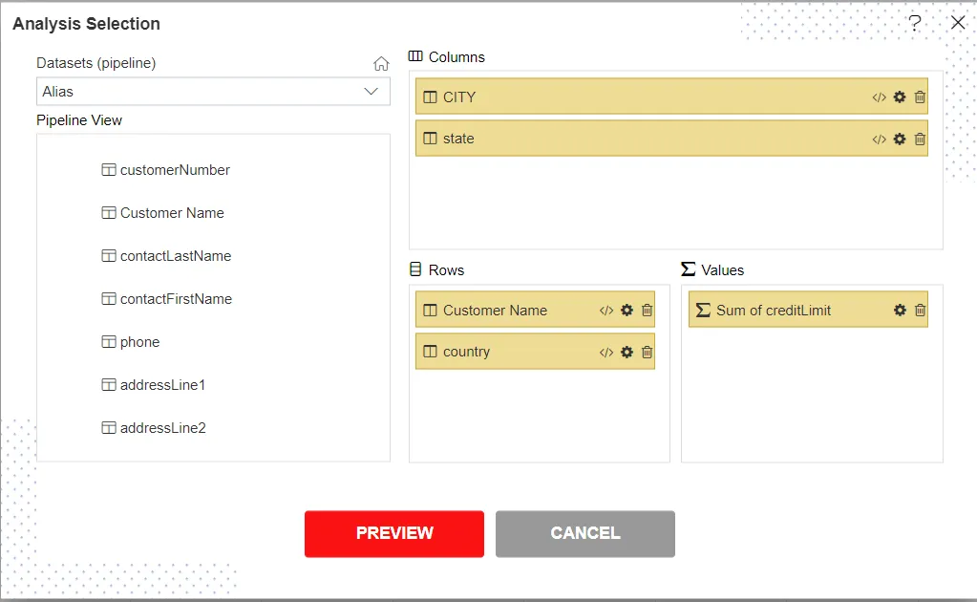977x602 pixels.
Task: Open help with the question mark icon
Action: [x=914, y=23]
